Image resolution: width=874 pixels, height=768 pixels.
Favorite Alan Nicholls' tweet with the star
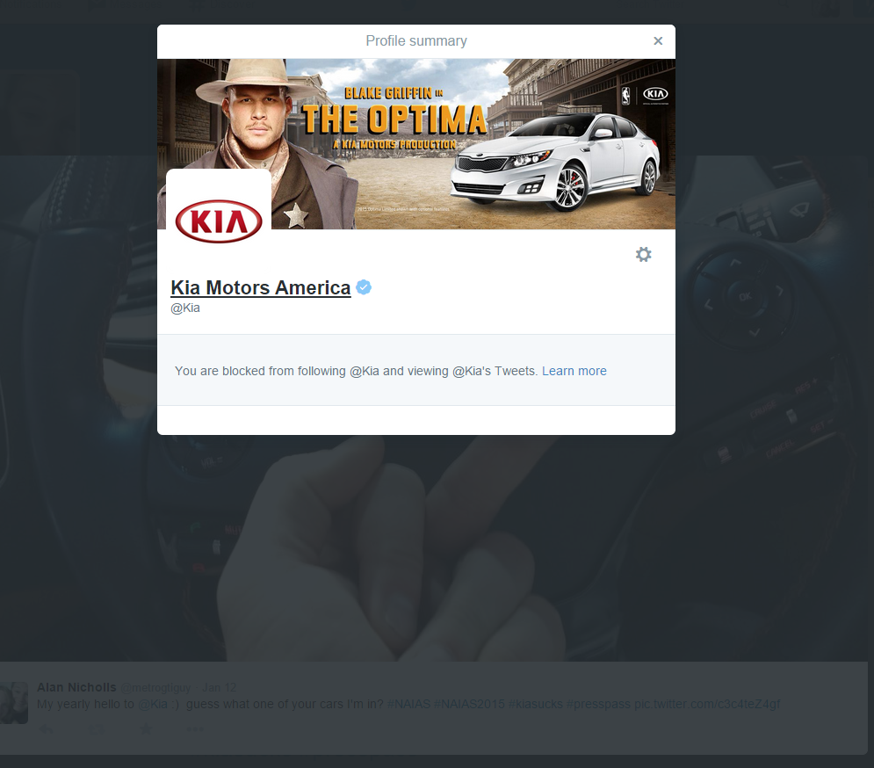tap(146, 728)
